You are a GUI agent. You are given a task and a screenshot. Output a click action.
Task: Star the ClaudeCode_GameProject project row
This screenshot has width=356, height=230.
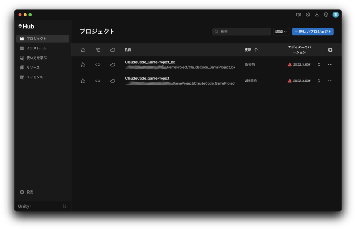[83, 81]
